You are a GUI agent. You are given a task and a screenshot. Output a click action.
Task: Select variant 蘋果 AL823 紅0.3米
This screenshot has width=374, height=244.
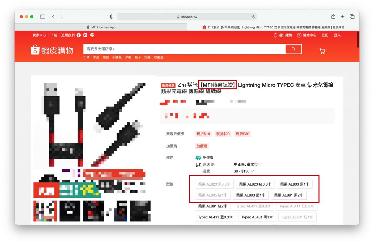pos(255,184)
